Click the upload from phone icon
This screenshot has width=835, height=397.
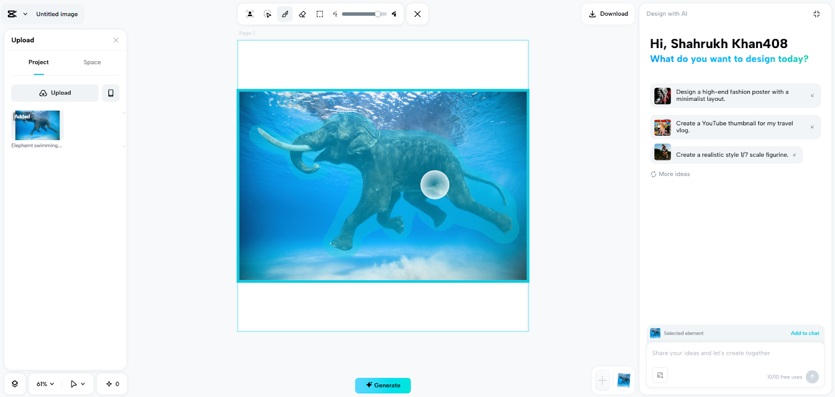[111, 93]
